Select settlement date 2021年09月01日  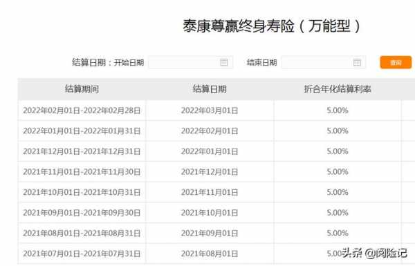pyautogui.click(x=210, y=234)
